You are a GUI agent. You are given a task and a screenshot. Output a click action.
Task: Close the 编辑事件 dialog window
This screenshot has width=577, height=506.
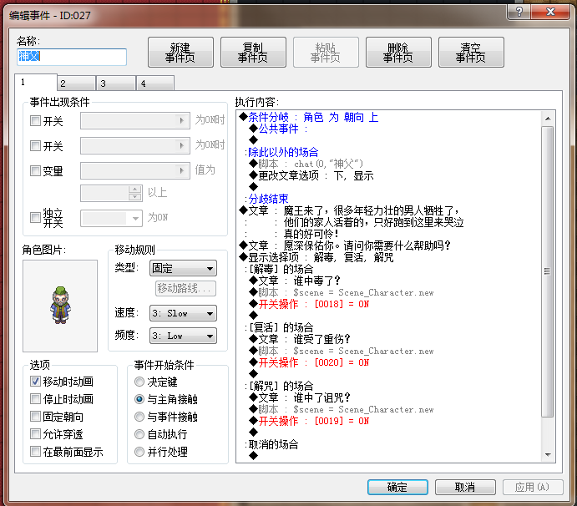coord(550,12)
